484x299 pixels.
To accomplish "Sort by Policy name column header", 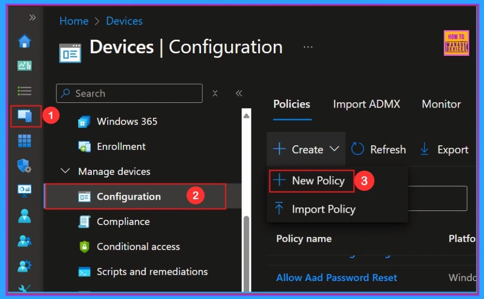I will (x=304, y=238).
